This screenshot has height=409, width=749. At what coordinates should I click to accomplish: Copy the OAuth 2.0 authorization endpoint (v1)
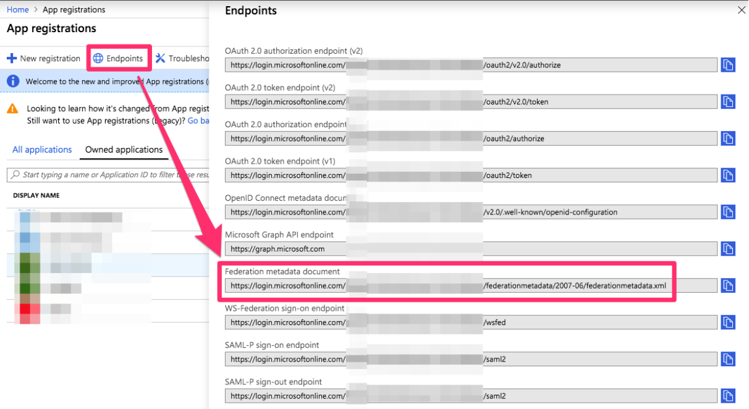pyautogui.click(x=728, y=138)
